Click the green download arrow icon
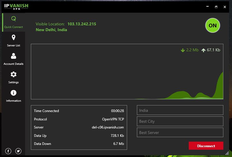Image resolution: width=232 pixels, height=157 pixels. (x=183, y=50)
